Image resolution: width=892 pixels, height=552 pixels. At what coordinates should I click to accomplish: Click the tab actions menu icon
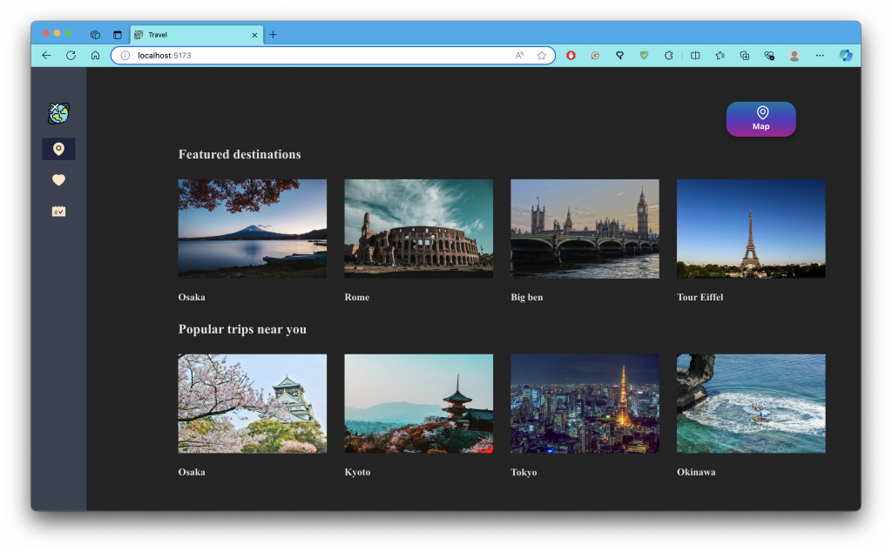(118, 35)
